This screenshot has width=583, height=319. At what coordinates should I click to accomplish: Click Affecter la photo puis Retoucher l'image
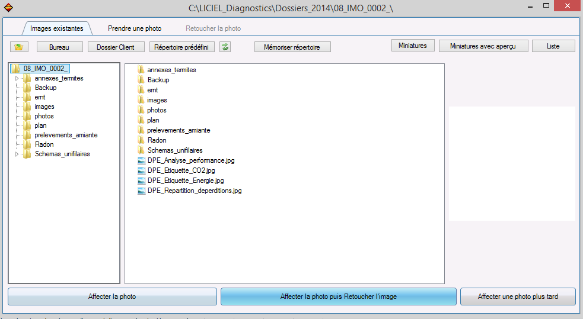pos(338,297)
